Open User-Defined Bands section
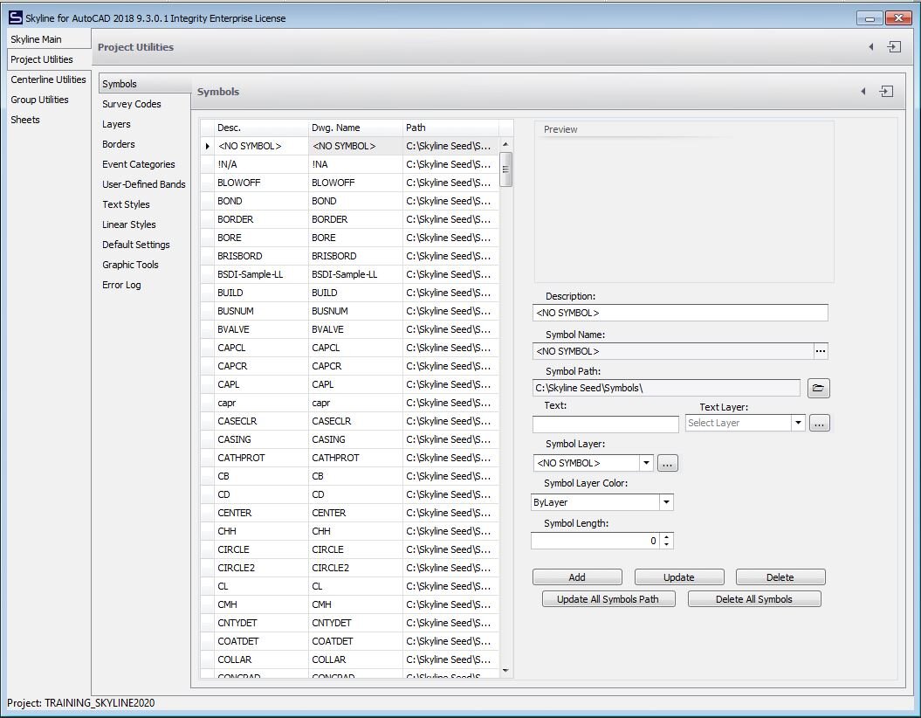Image resolution: width=921 pixels, height=718 pixels. 144,184
